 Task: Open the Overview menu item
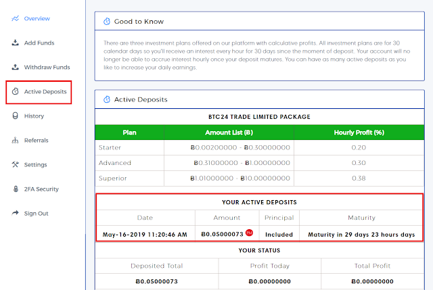tap(37, 18)
